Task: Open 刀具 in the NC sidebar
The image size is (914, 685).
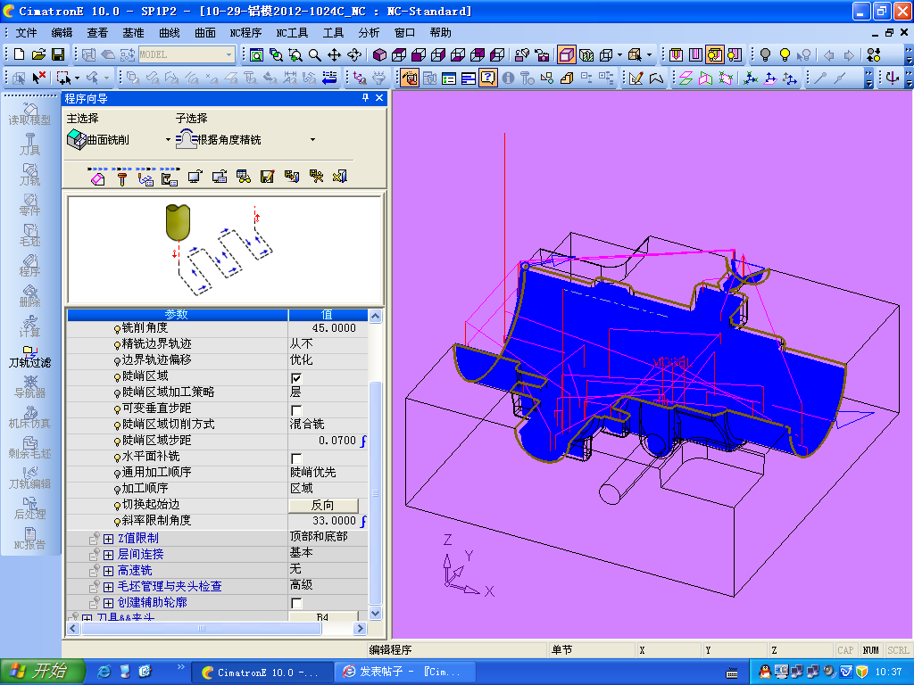Action: click(29, 144)
